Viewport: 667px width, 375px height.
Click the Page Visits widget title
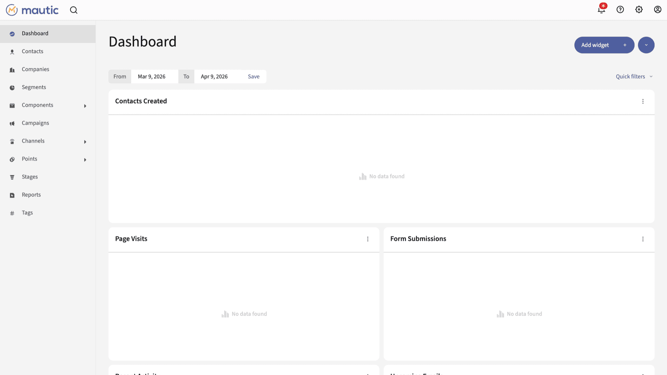[131, 239]
